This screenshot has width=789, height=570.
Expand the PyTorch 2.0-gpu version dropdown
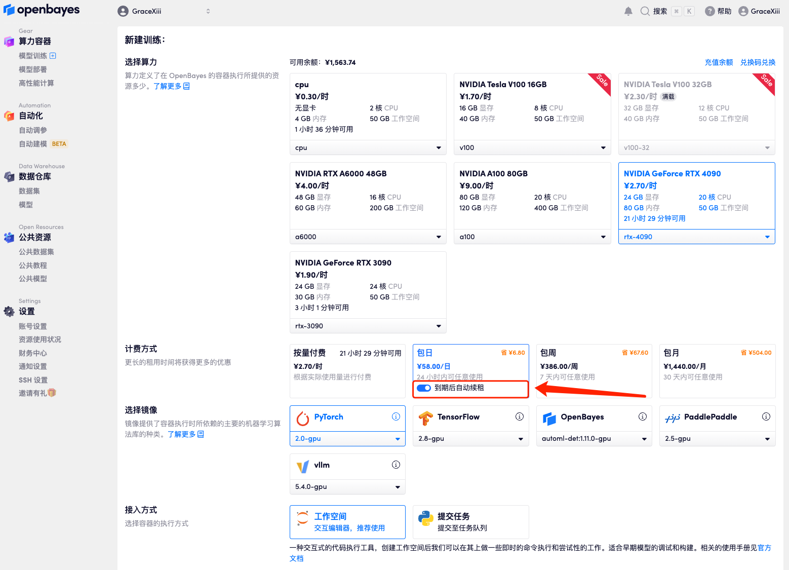347,438
